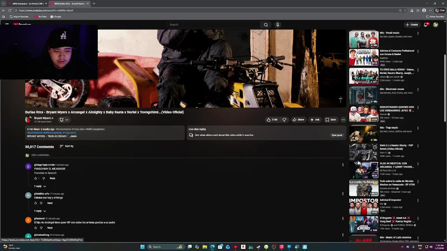Image resolution: width=447 pixels, height=251 pixels.
Task: Open Mix - Vocal music thumbnail
Action: click(x=364, y=39)
